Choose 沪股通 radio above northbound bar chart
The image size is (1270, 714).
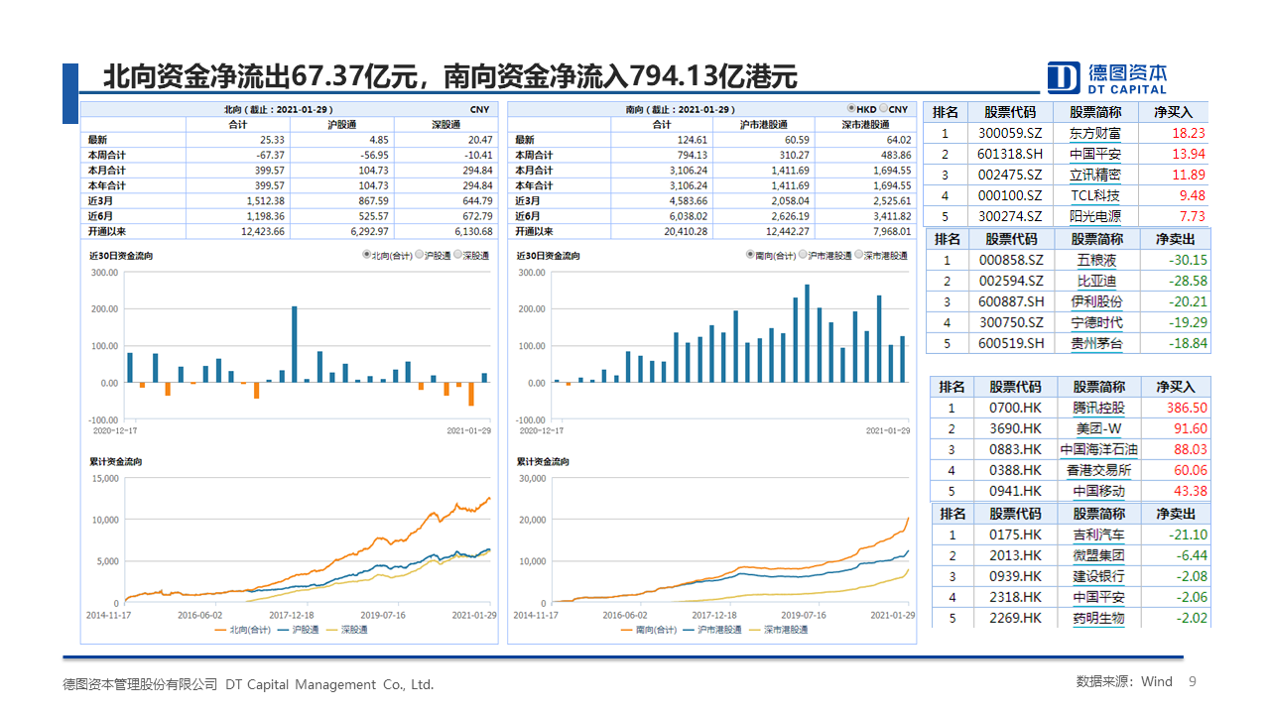point(419,255)
